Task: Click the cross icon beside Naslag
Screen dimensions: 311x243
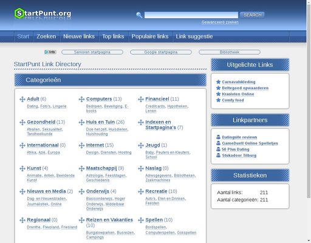Action: coord(141,168)
